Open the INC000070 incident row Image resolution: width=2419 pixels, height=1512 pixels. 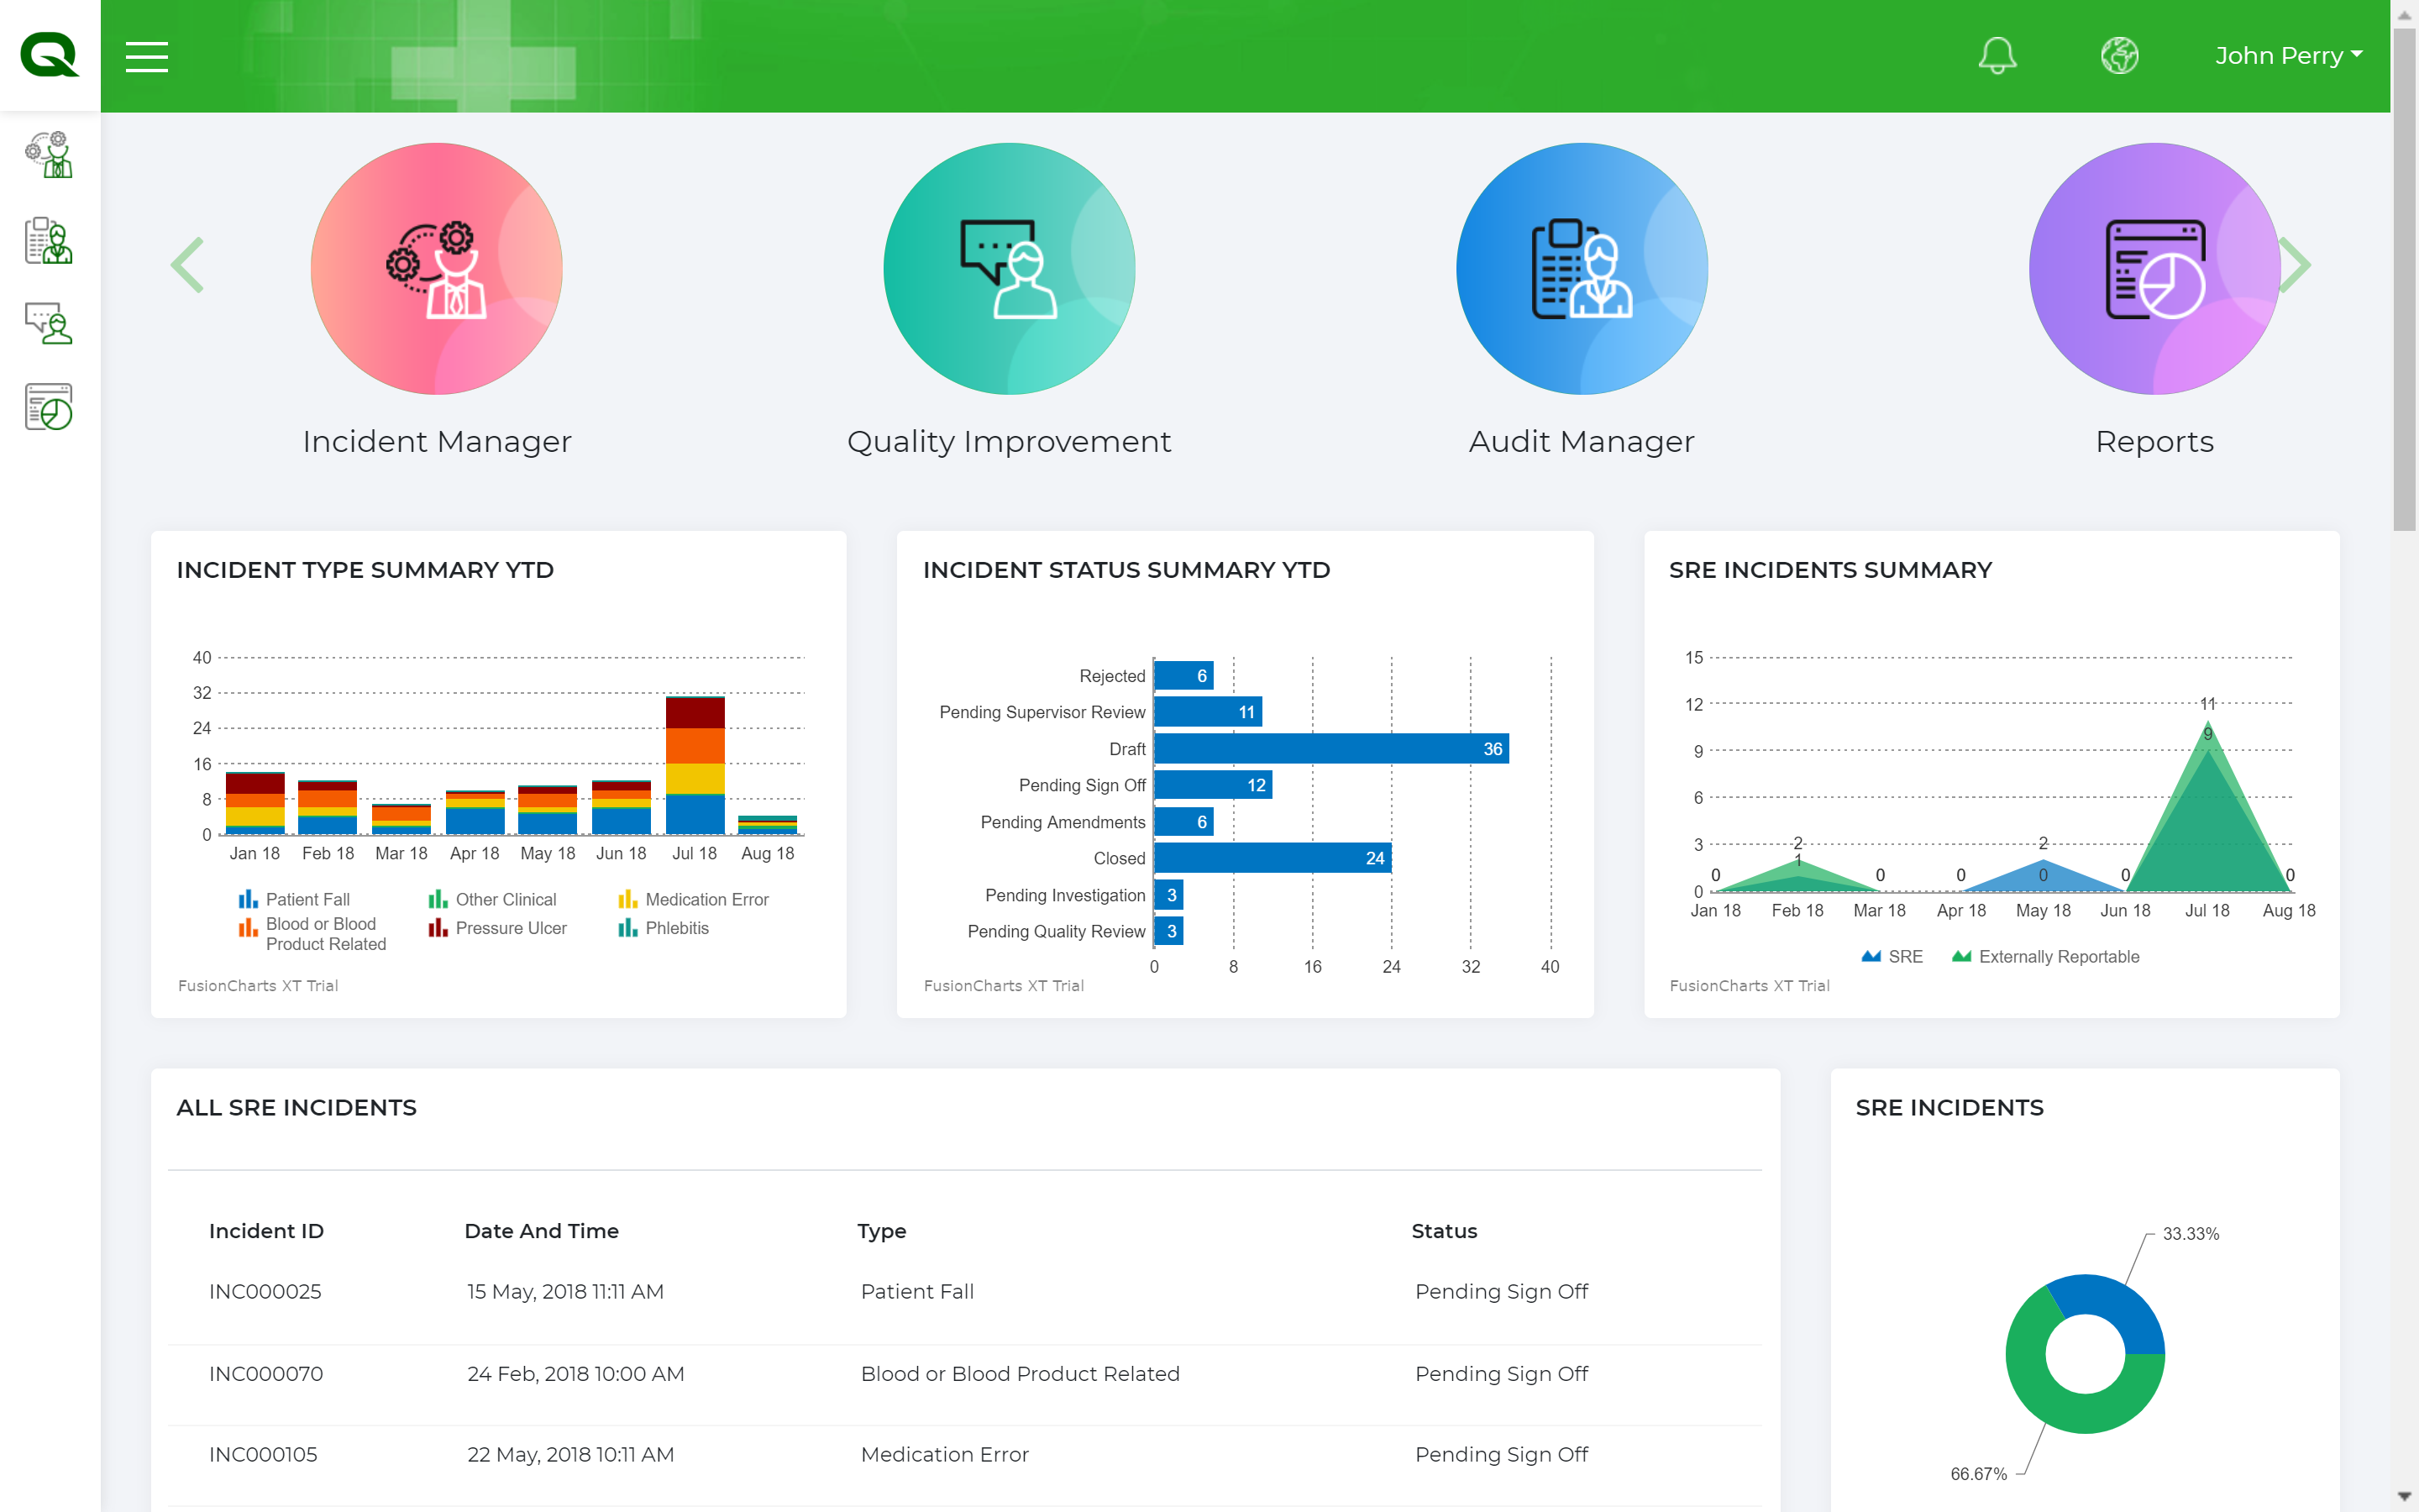[265, 1373]
